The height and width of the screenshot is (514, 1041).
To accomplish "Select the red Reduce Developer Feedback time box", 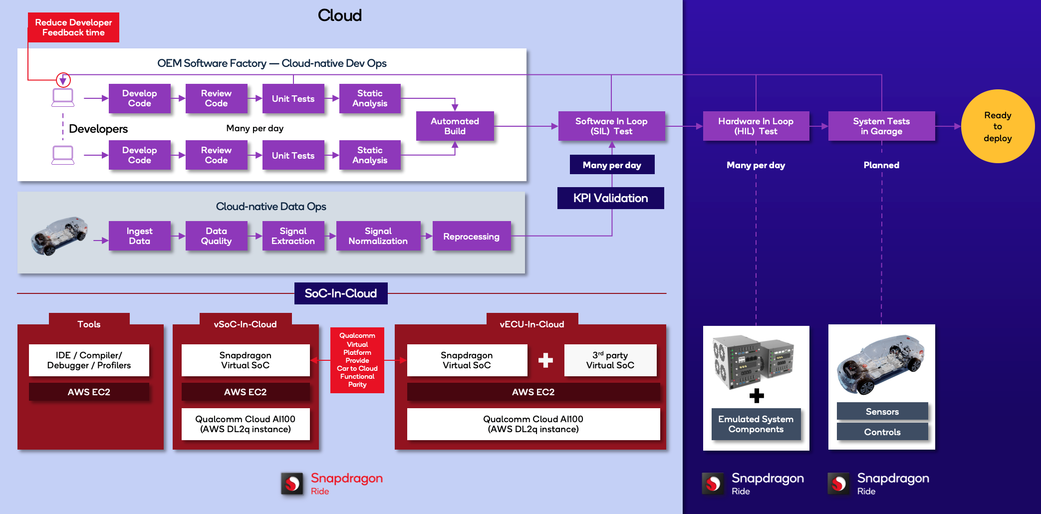I will (x=73, y=27).
